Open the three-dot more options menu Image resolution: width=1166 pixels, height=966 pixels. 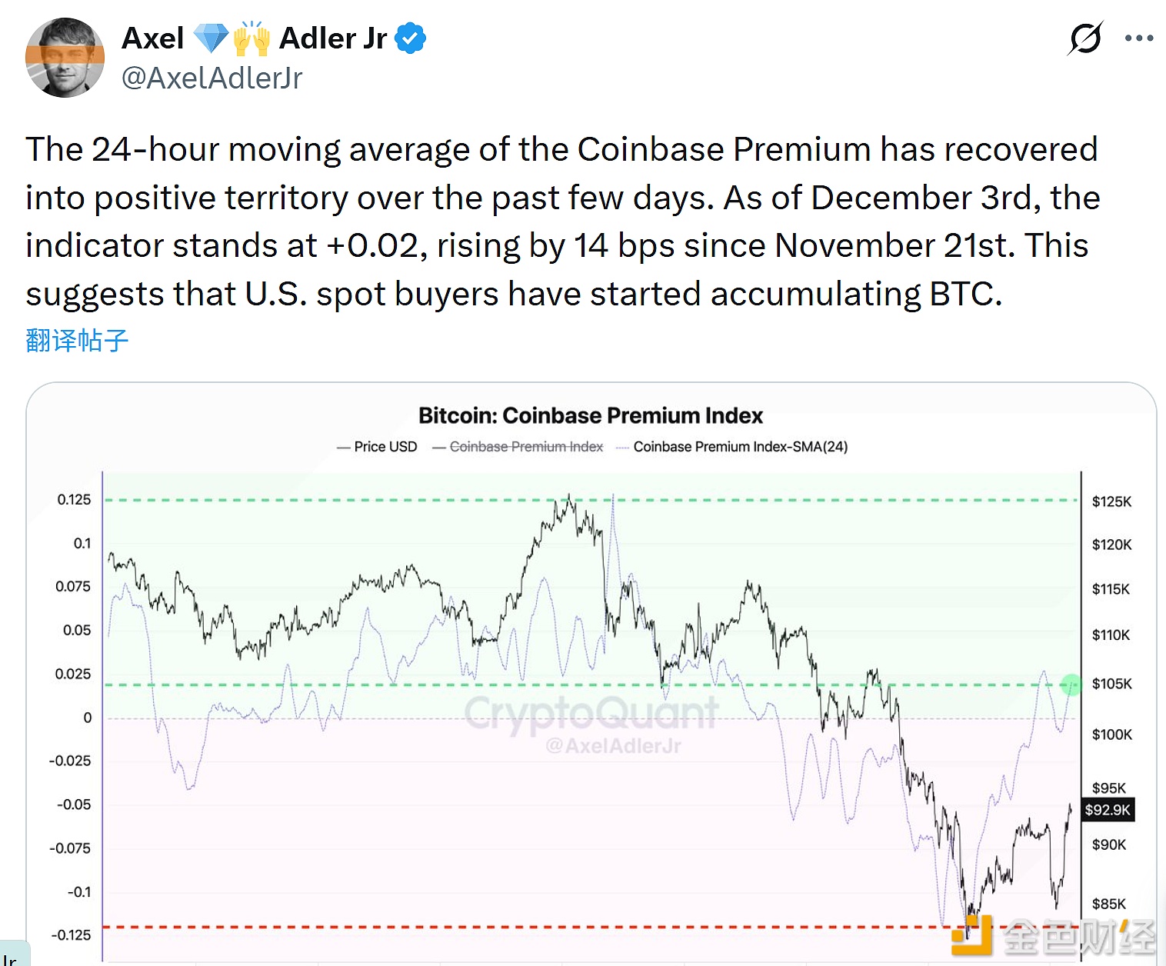click(x=1138, y=38)
